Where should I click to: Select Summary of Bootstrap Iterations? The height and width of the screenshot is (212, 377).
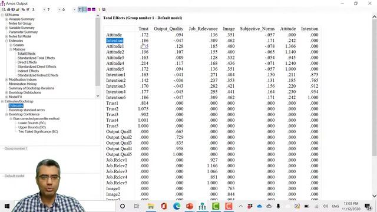click(x=31, y=88)
